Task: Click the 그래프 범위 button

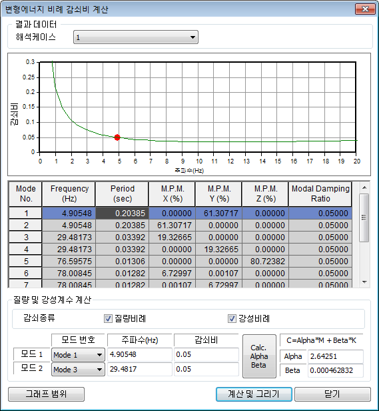Action: [46, 394]
